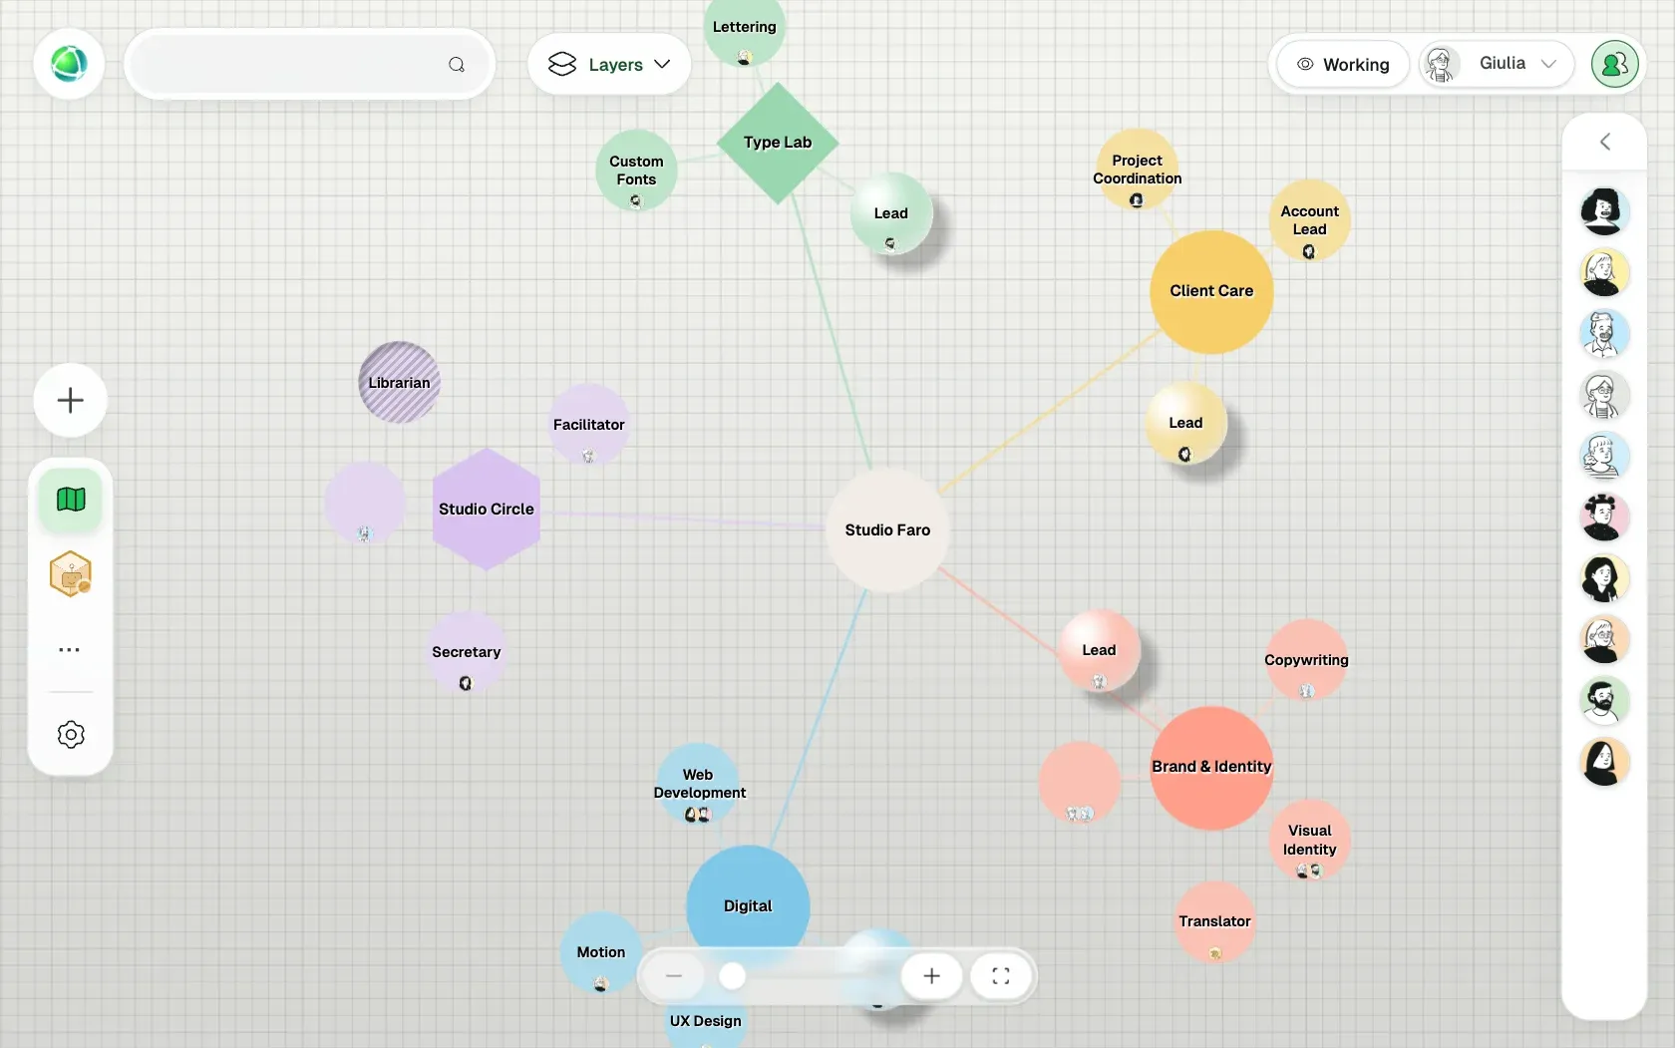
Task: Select the Brand & Identity circle
Action: tap(1211, 767)
